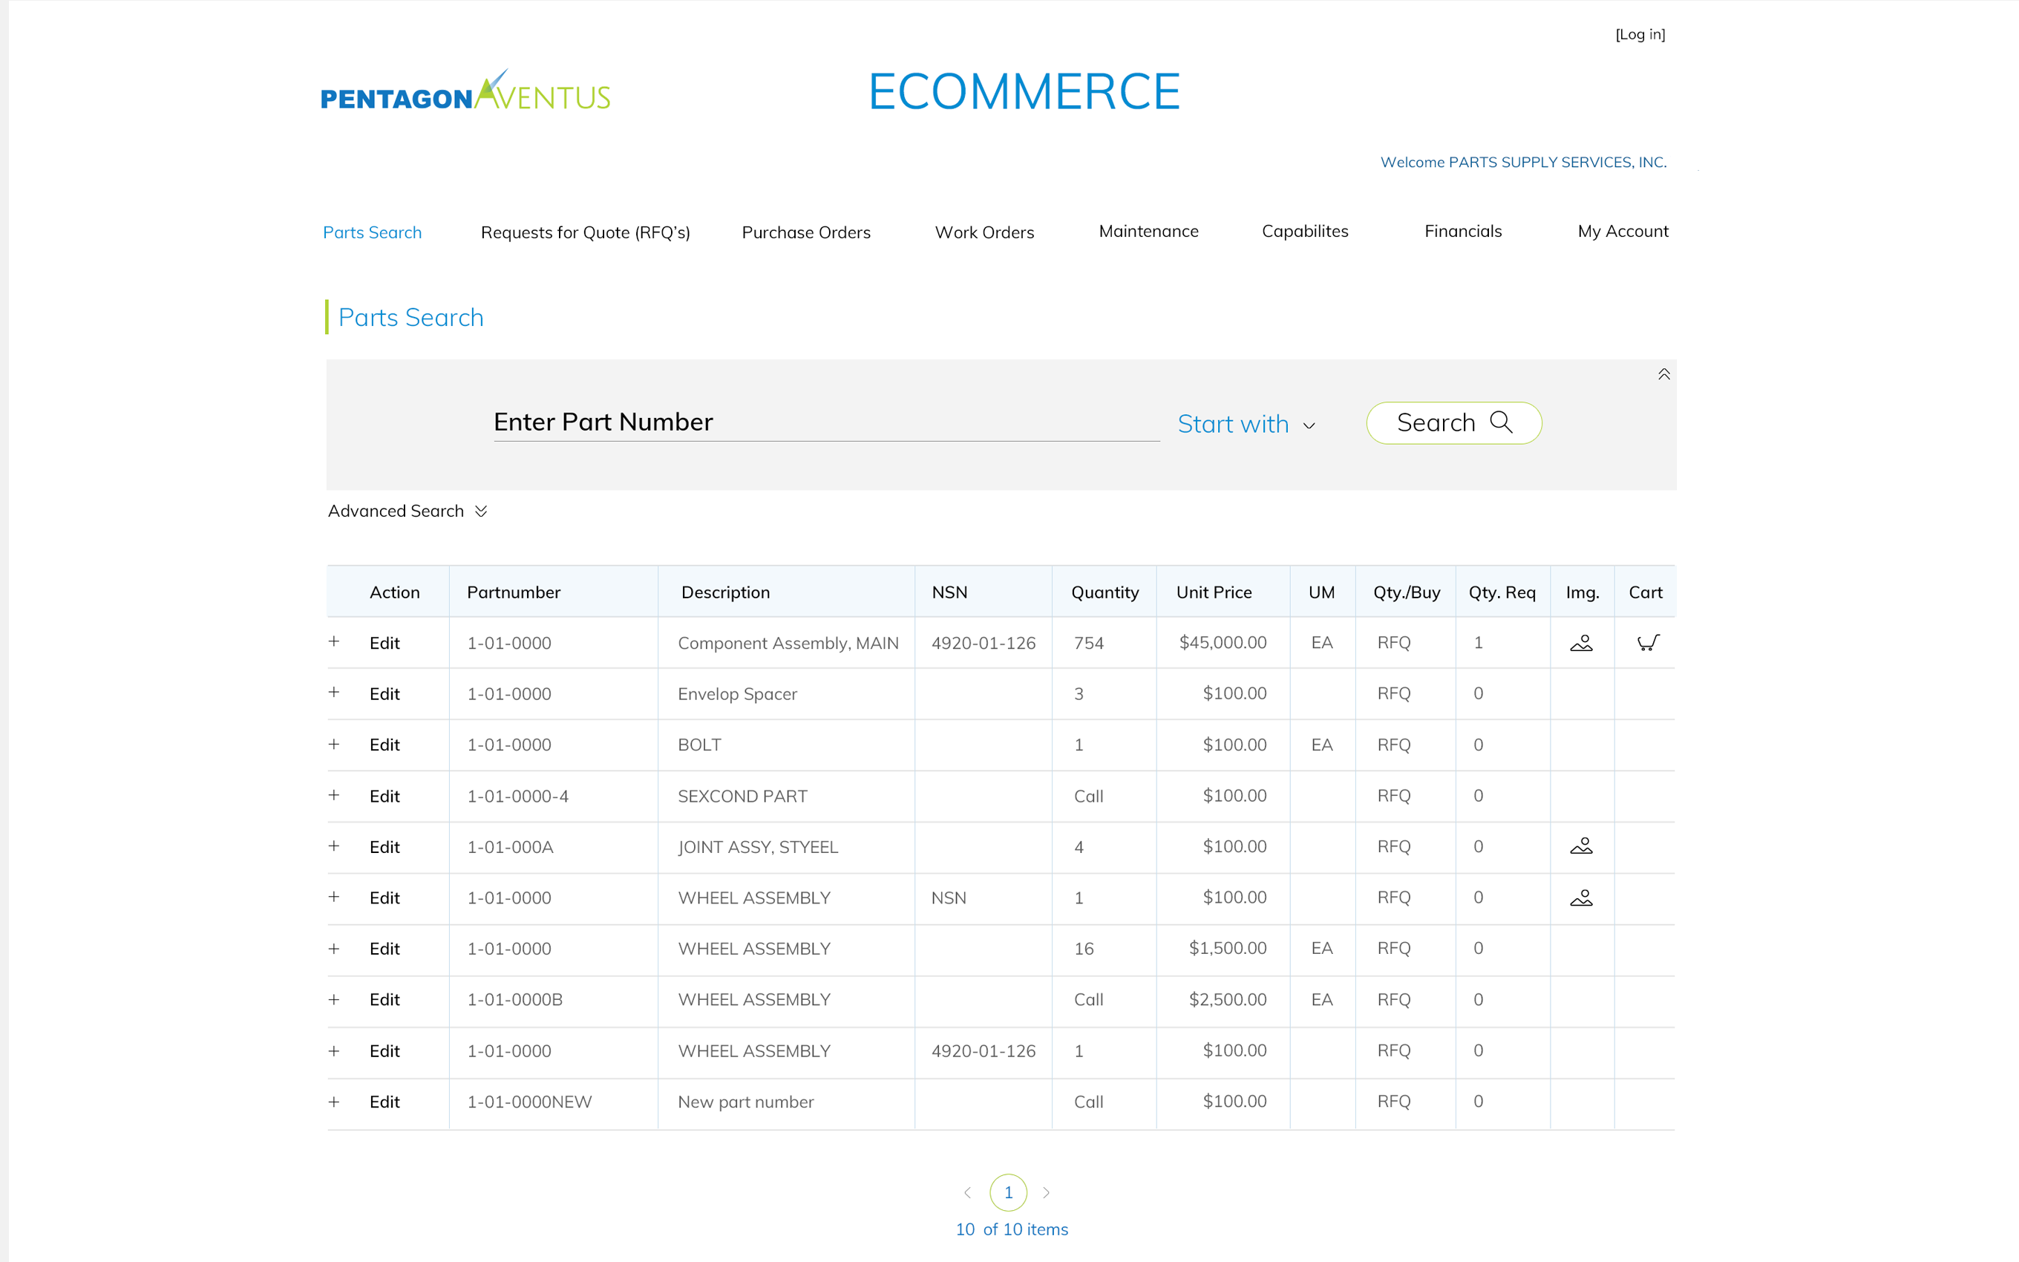Image resolution: width=2019 pixels, height=1262 pixels.
Task: Expand the Component Assembly, MAIN row
Action: click(334, 642)
